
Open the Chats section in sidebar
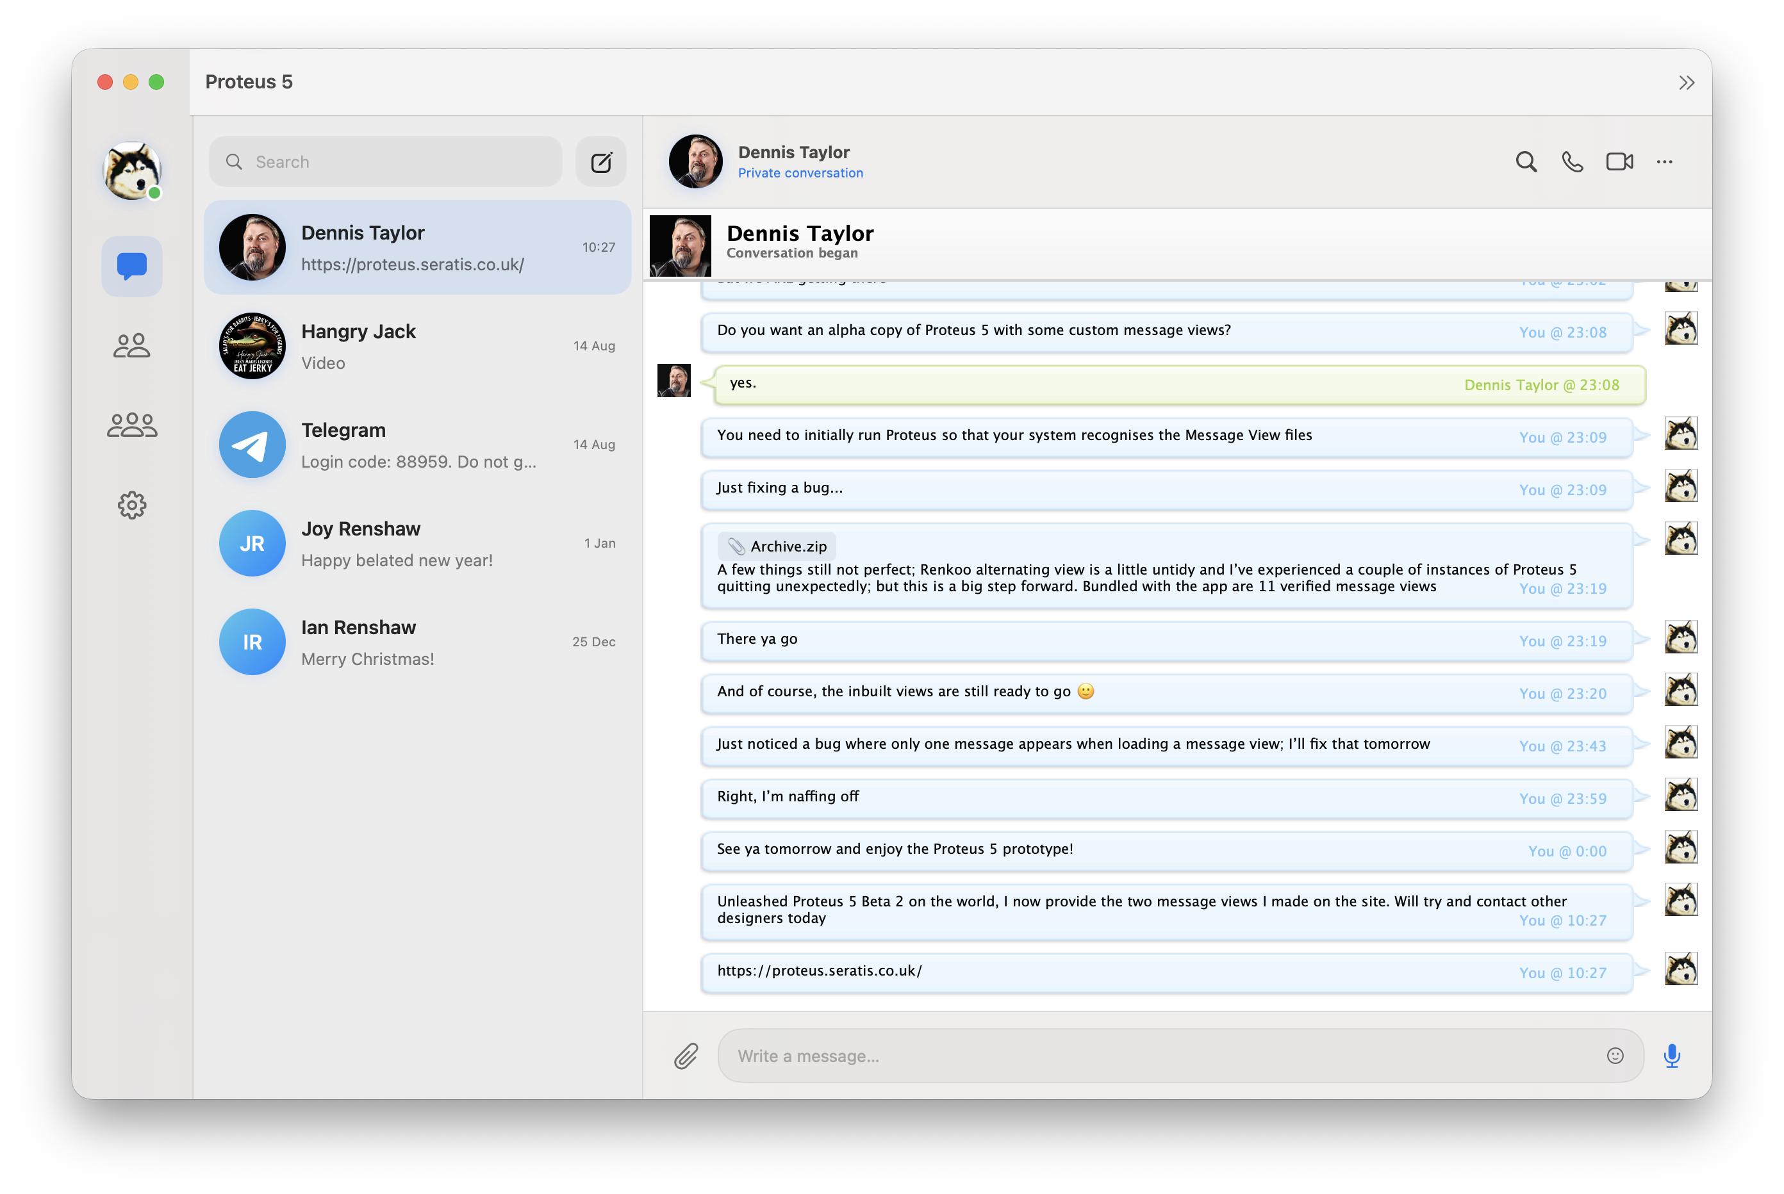point(132,266)
